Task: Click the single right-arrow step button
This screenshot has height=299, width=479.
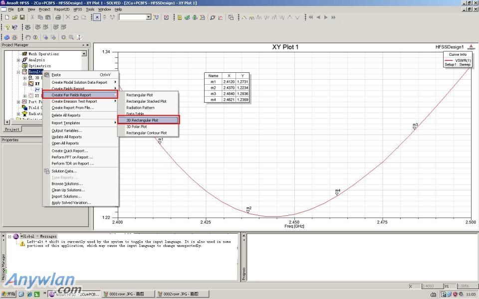Action: [326, 17]
